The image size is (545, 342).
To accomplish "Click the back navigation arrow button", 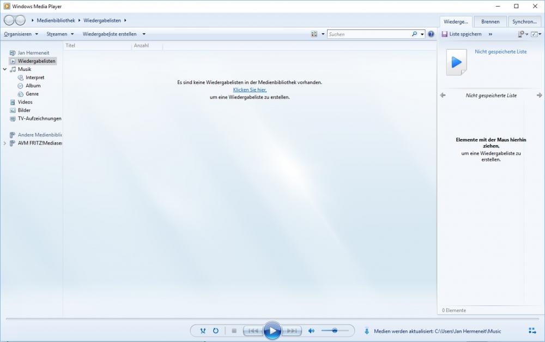I will tap(9, 21).
